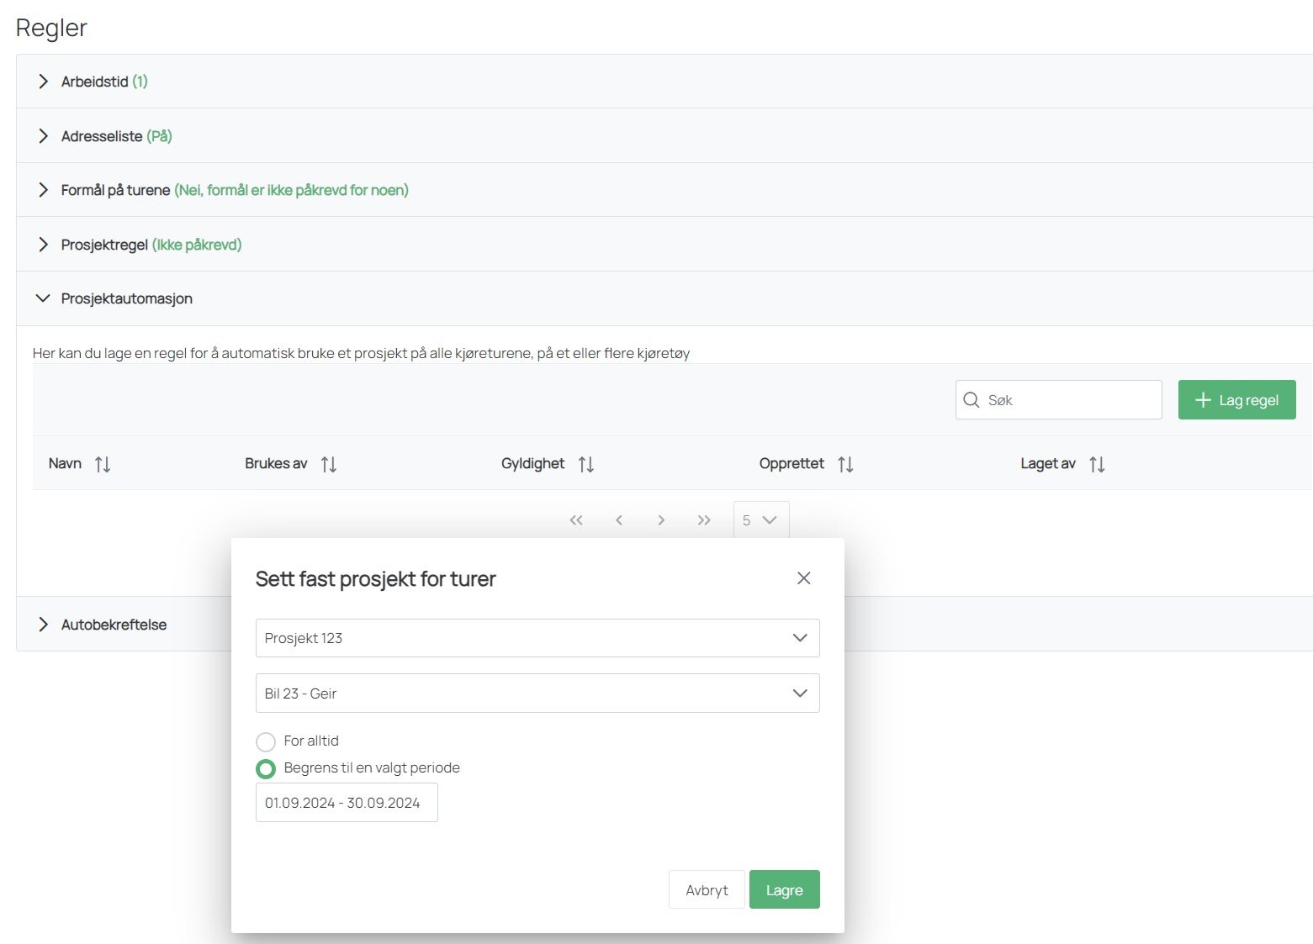Open the Prosjekt 123 dropdown
1313x944 pixels.
click(x=537, y=638)
